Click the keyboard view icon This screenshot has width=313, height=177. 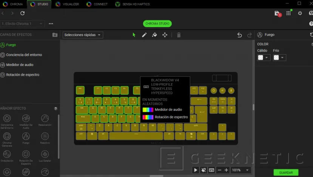211,170
